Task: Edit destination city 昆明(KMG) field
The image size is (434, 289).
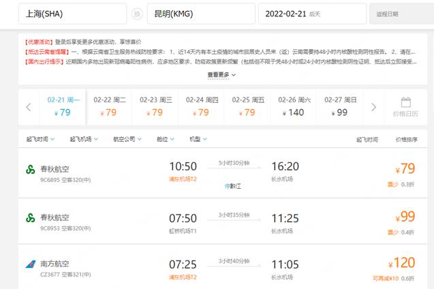Action: coord(201,14)
